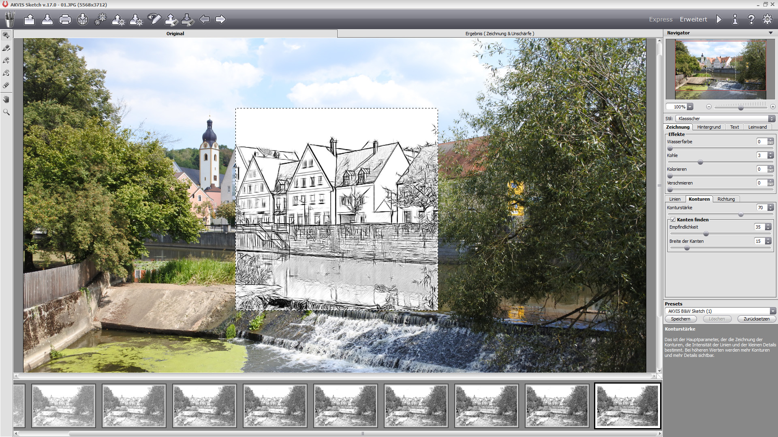Select the stroke direction pencil tool

click(x=6, y=48)
